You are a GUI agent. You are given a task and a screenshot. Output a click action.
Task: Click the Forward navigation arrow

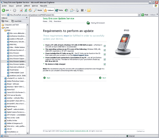click(15, 10)
